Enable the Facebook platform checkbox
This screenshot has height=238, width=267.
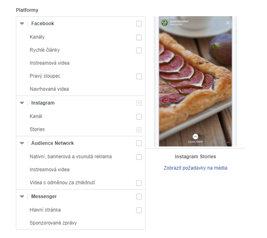[x=139, y=24]
